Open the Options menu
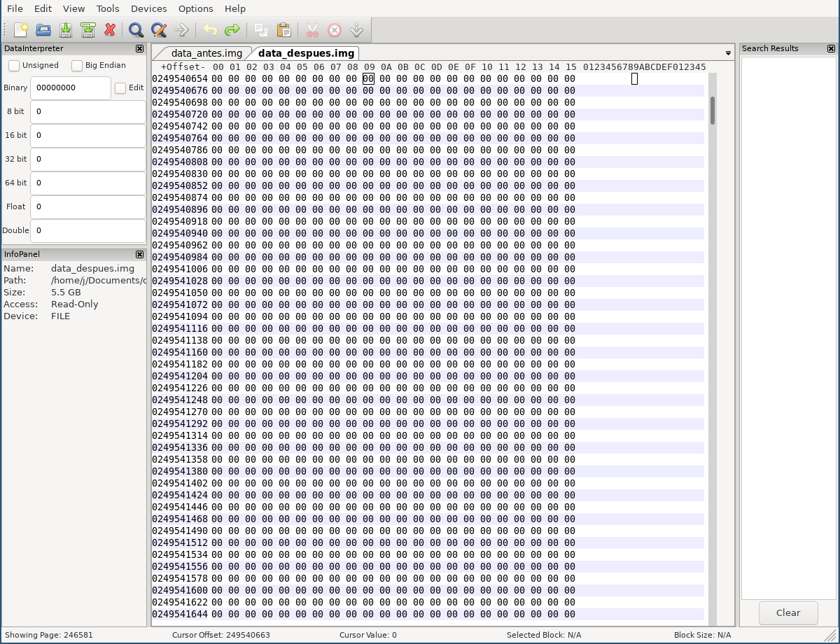Screen dimensions: 840x644 click(195, 8)
